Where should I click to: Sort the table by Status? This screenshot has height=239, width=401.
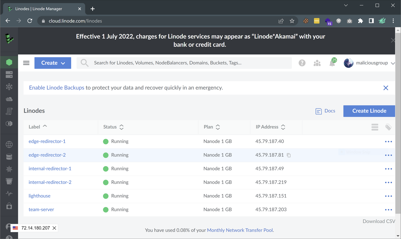(114, 127)
